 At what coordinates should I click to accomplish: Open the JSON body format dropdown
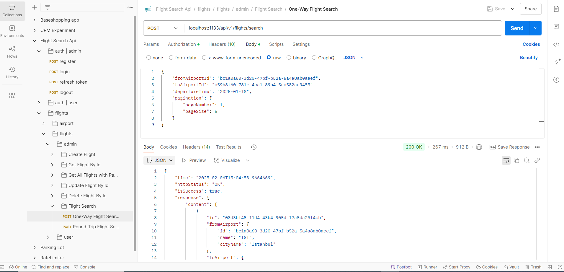tap(354, 58)
